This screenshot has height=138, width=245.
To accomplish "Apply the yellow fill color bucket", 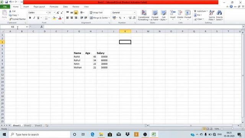I will click(x=54, y=18).
